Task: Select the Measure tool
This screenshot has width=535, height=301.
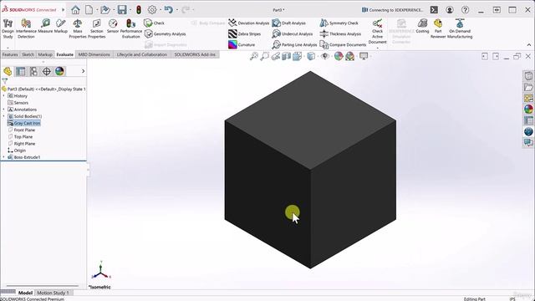Action: coord(45,26)
